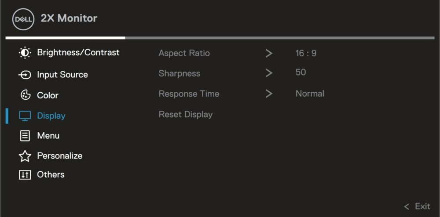Select the Normal response time value

(310, 94)
